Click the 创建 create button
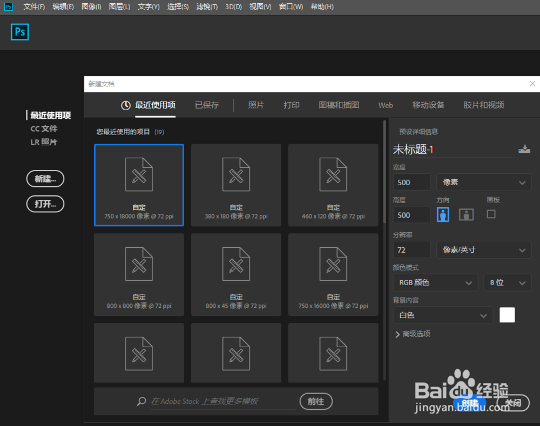 [471, 402]
